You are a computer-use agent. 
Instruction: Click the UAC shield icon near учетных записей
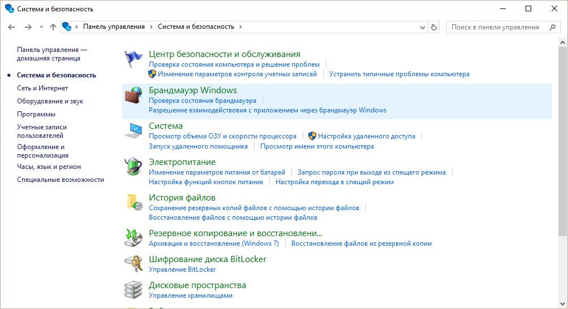coord(152,74)
